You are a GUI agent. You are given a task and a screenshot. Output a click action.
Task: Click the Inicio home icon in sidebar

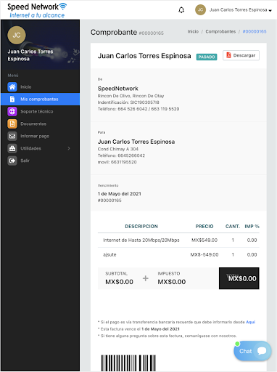point(12,86)
